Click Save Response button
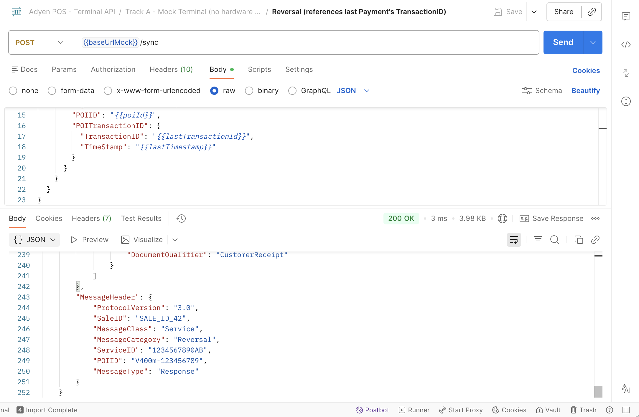 (551, 219)
